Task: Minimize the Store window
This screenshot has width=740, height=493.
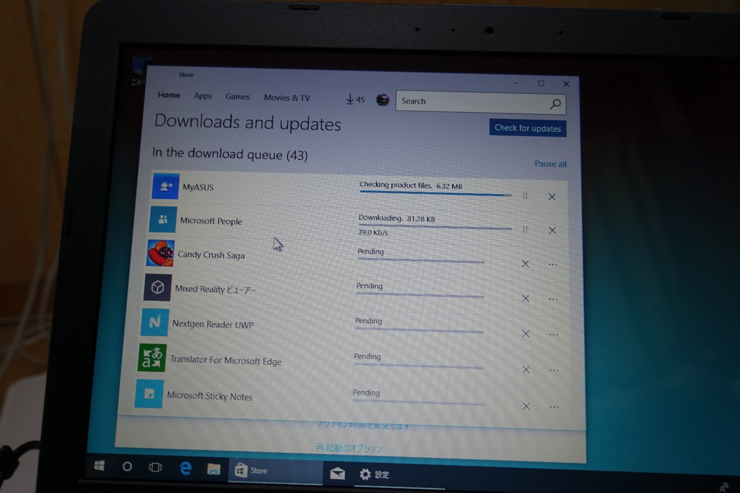Action: tap(516, 83)
